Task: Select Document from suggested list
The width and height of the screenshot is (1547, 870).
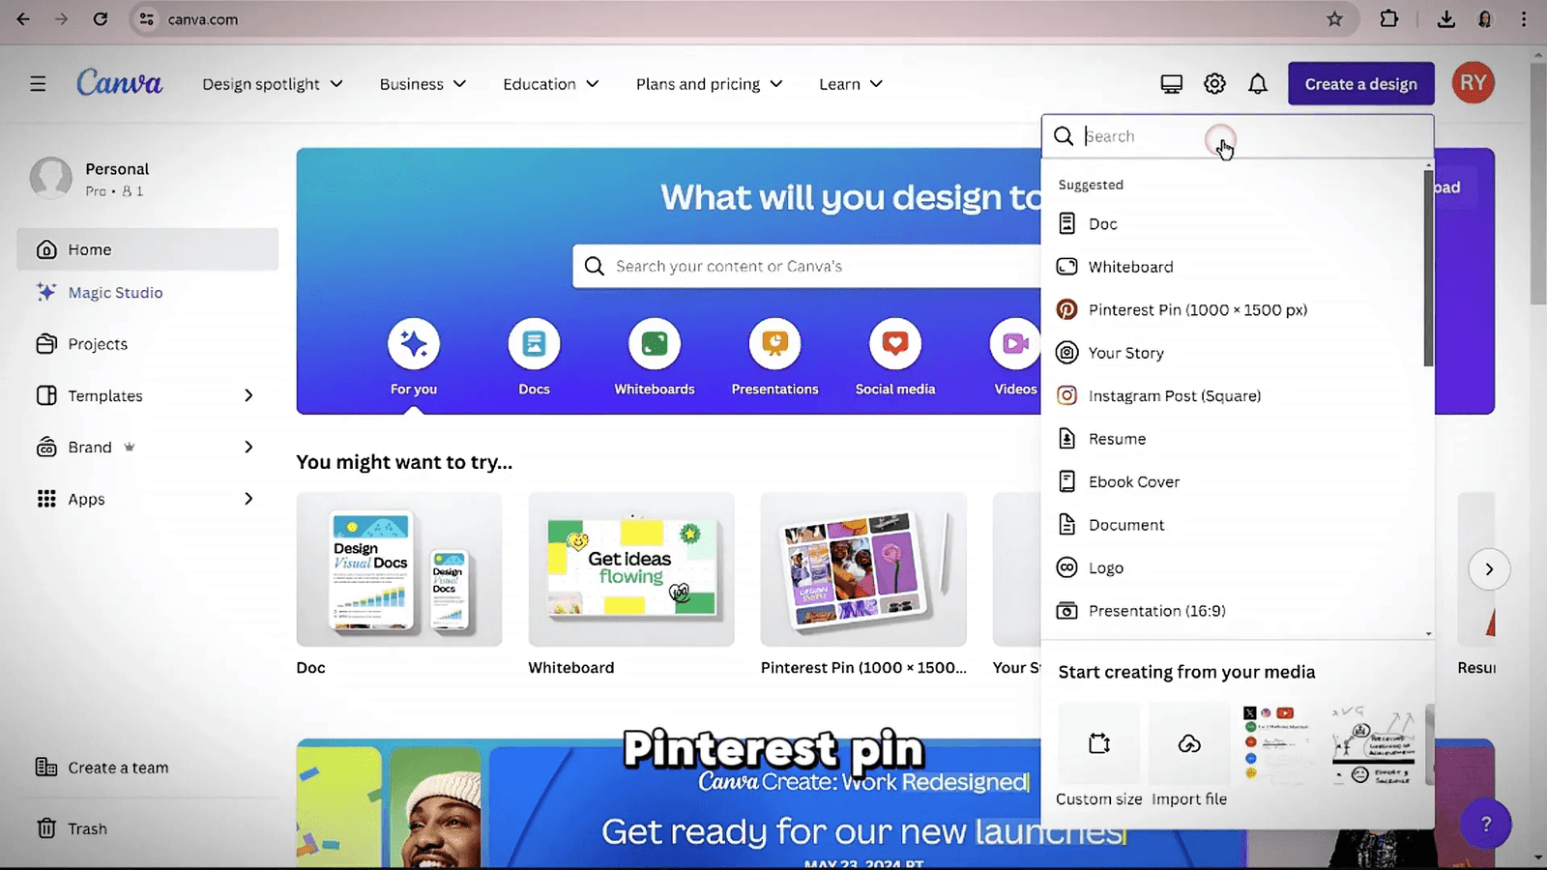Action: pyautogui.click(x=1234, y=525)
